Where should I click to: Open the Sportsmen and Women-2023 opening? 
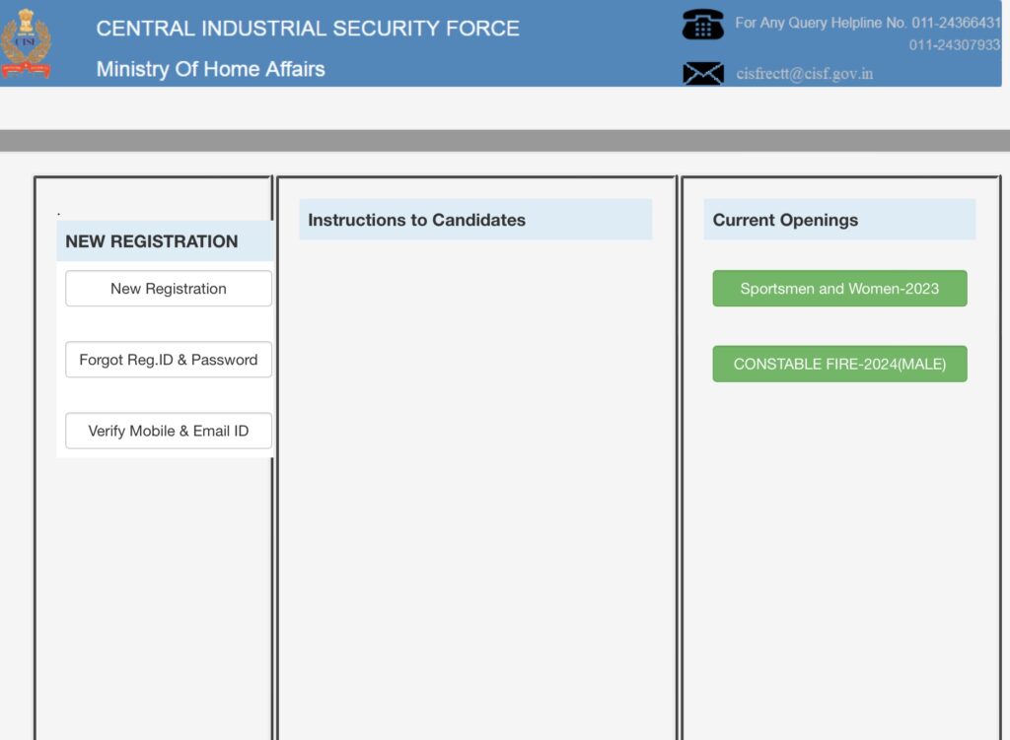tap(839, 289)
